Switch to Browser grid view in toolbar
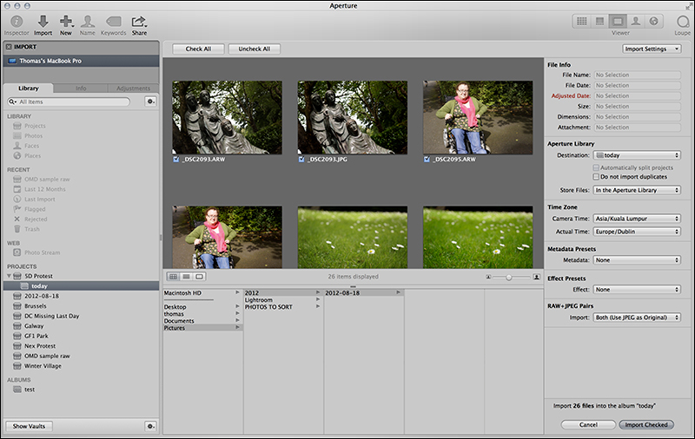695x439 pixels. tap(582, 21)
